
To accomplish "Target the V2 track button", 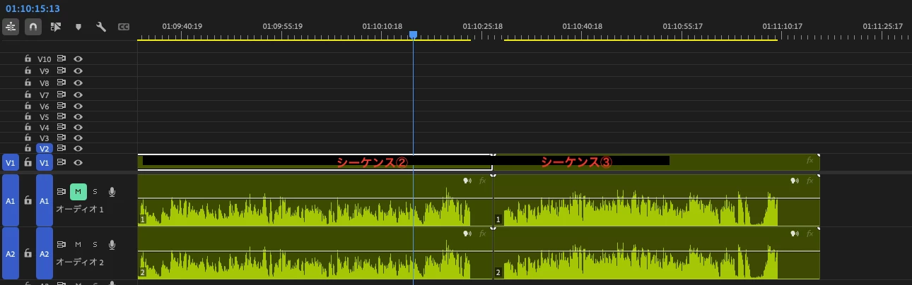I will [45, 148].
